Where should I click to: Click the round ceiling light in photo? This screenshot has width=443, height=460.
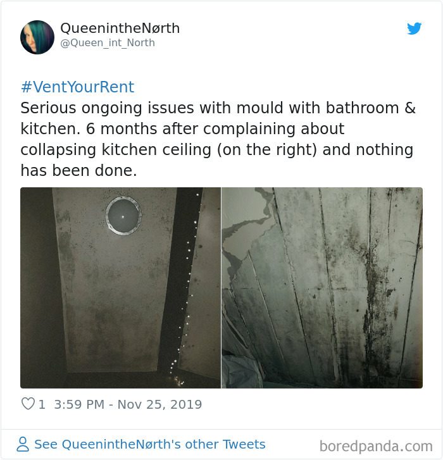click(x=123, y=216)
